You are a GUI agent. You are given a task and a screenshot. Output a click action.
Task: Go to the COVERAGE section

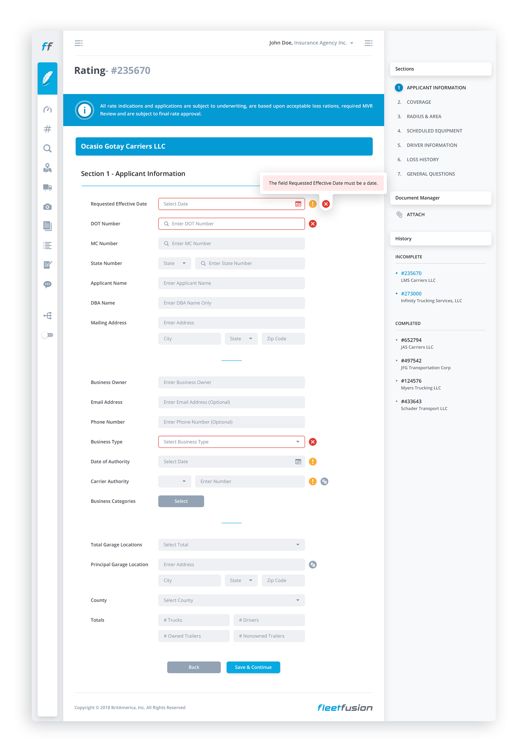point(419,102)
